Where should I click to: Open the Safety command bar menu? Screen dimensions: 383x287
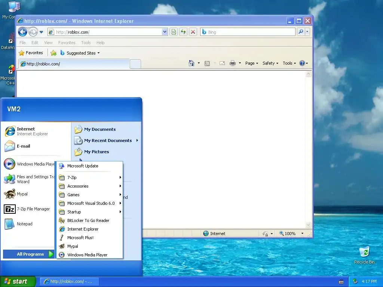pos(270,63)
